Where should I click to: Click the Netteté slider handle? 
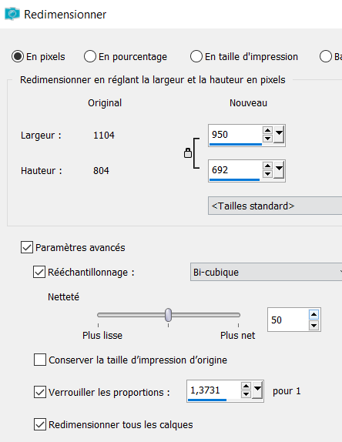pos(169,315)
